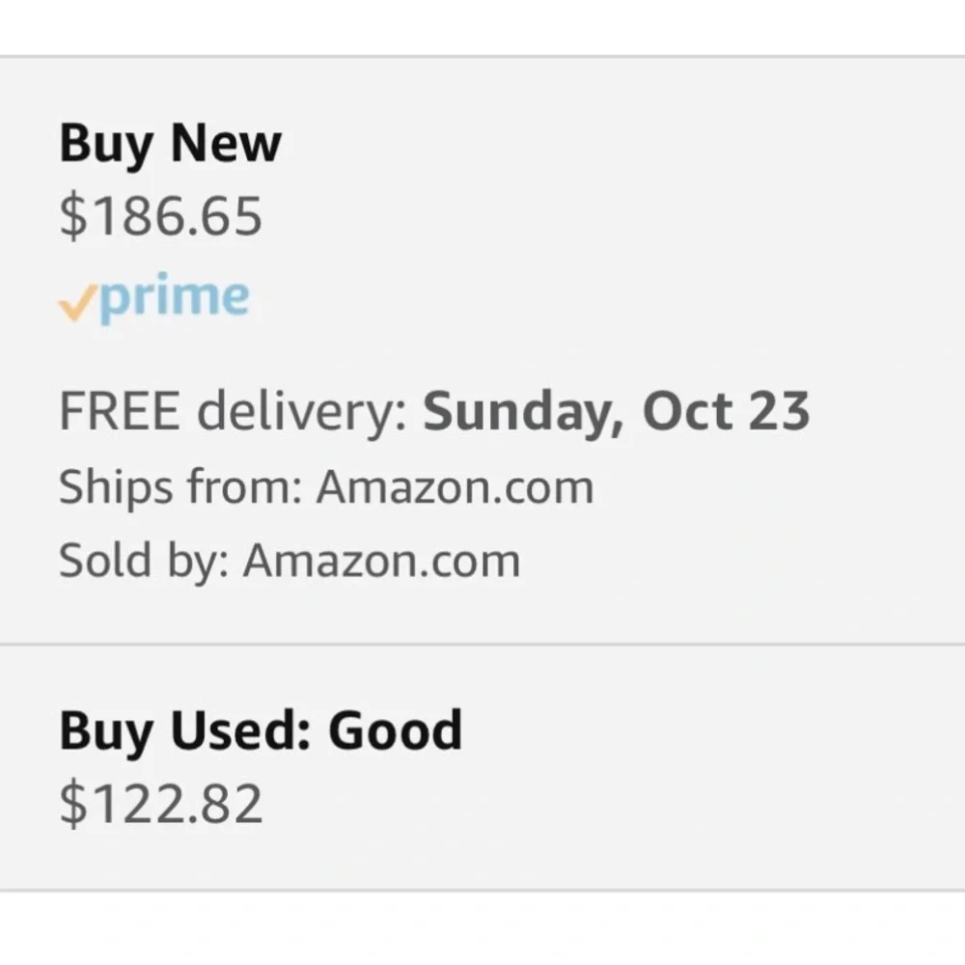Open the blue prime logo text
Screen dimensions: 965x965
(x=174, y=297)
